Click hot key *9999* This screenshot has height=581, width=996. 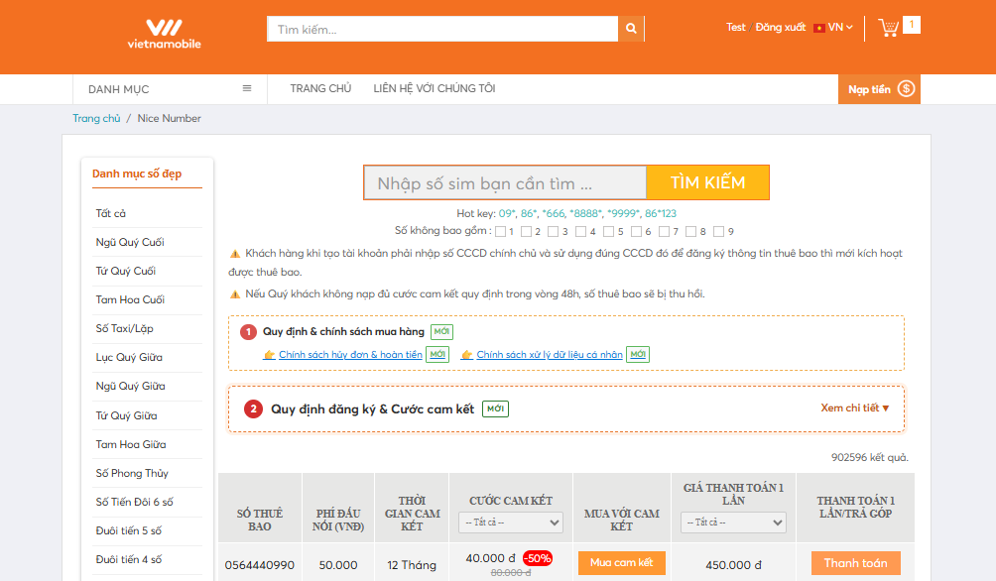pyautogui.click(x=623, y=213)
